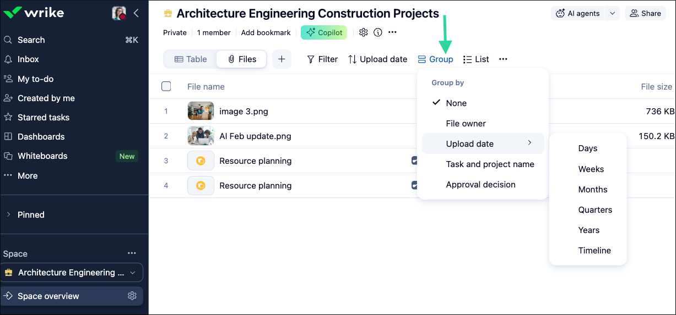The height and width of the screenshot is (315, 676).
Task: Click the space icon beside the title
Action: tap(168, 14)
